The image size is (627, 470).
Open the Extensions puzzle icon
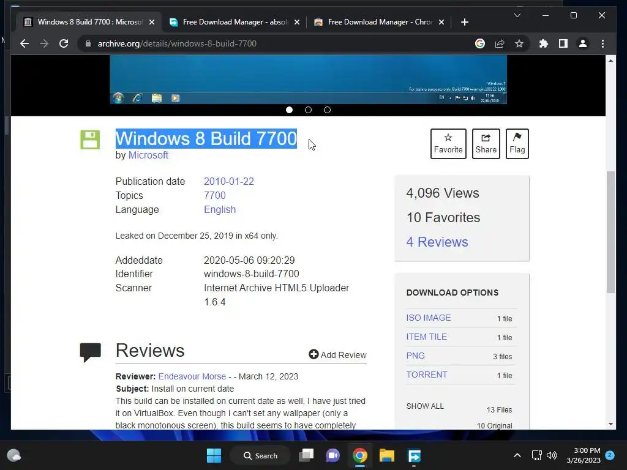[544, 43]
